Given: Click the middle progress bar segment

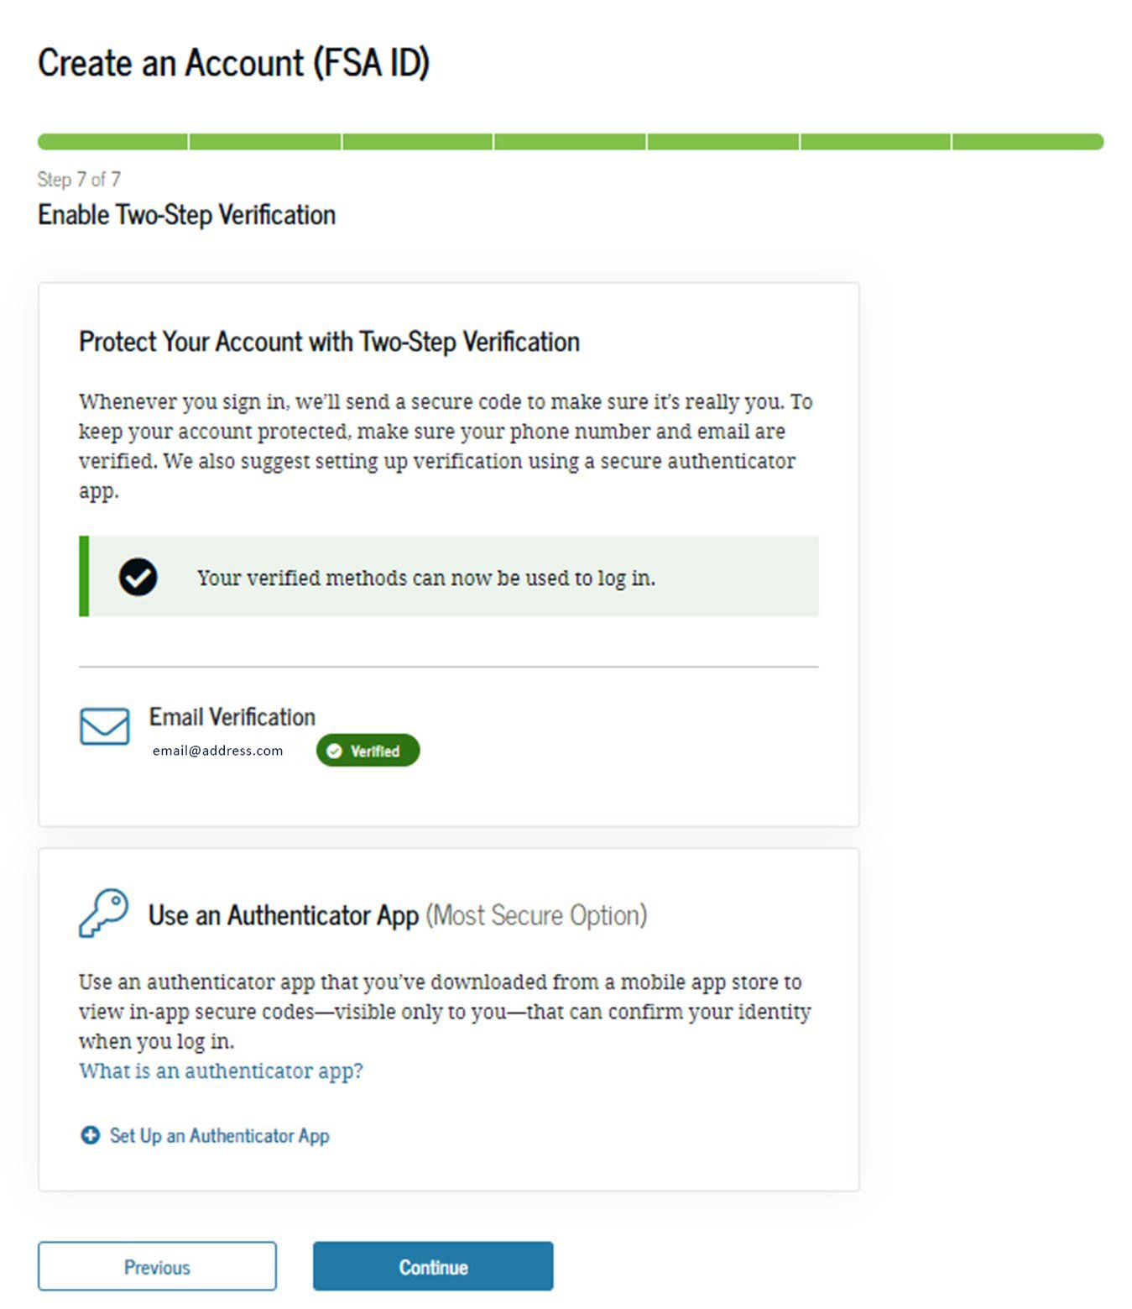Looking at the screenshot, I should [x=570, y=141].
